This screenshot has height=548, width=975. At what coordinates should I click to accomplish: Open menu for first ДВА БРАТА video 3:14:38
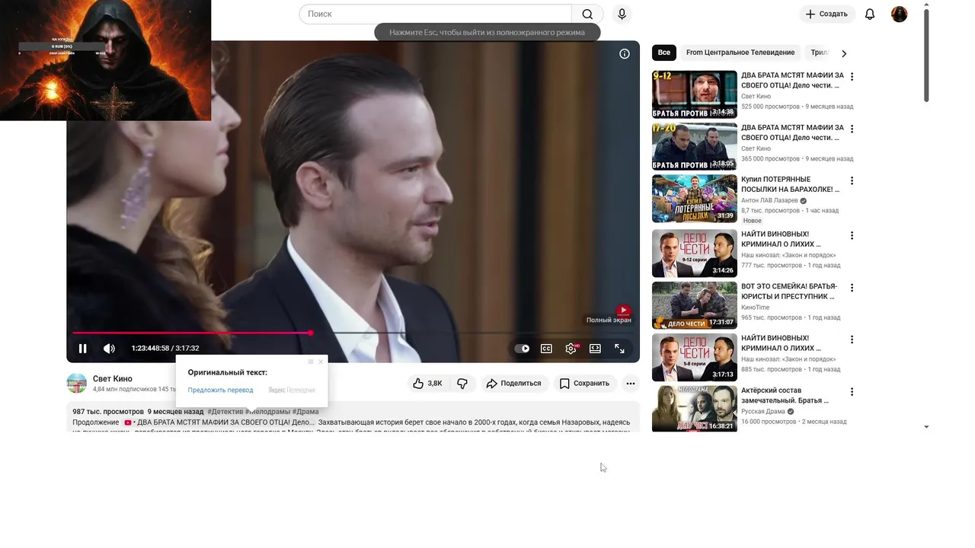point(852,77)
